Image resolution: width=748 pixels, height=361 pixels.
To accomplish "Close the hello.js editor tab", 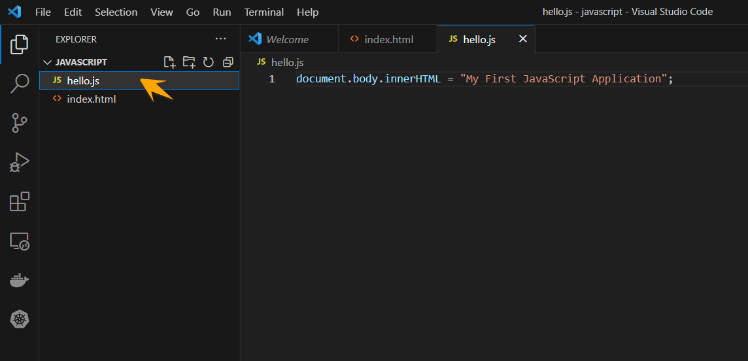I will pos(523,39).
